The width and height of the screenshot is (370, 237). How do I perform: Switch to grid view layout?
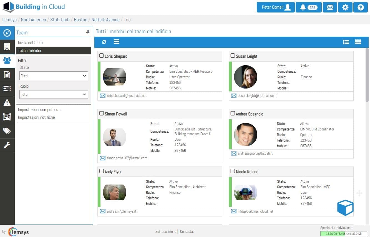point(358,42)
